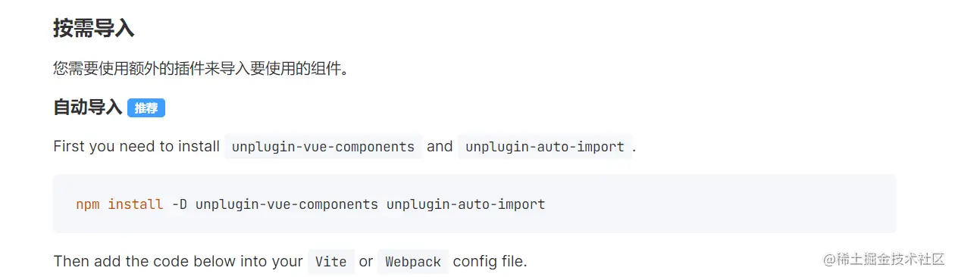
Task: Click the word "and" between inline codes
Action: point(440,146)
